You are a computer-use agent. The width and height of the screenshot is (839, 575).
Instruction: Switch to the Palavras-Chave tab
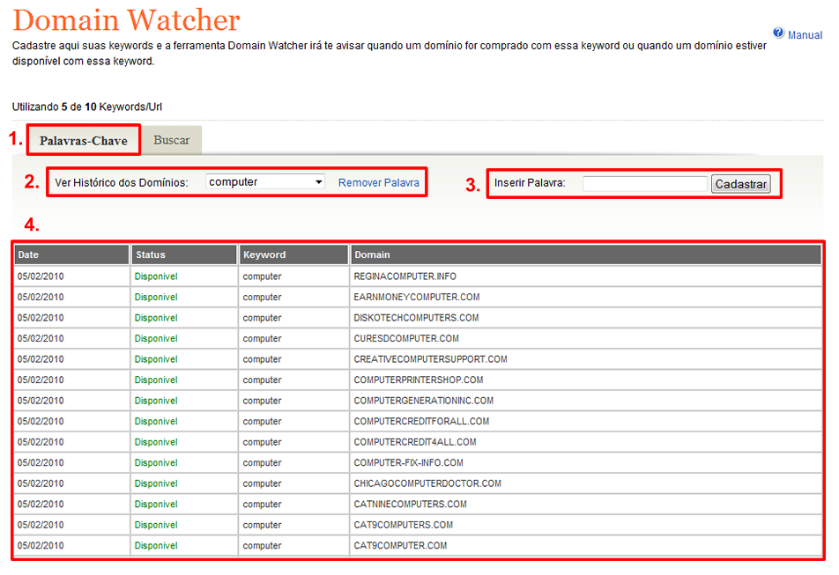pos(83,141)
